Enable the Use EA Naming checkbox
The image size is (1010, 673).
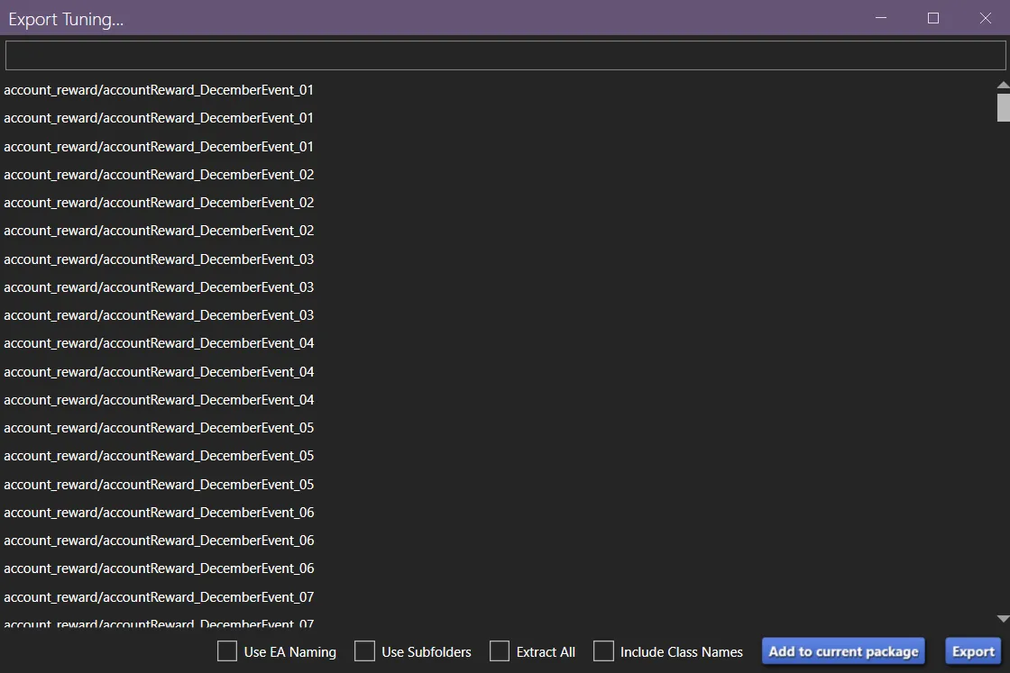click(x=226, y=650)
